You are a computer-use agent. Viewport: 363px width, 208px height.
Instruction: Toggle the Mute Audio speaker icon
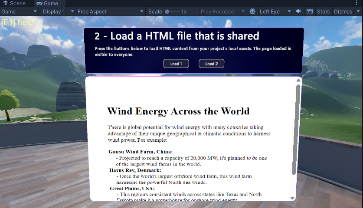coord(298,11)
